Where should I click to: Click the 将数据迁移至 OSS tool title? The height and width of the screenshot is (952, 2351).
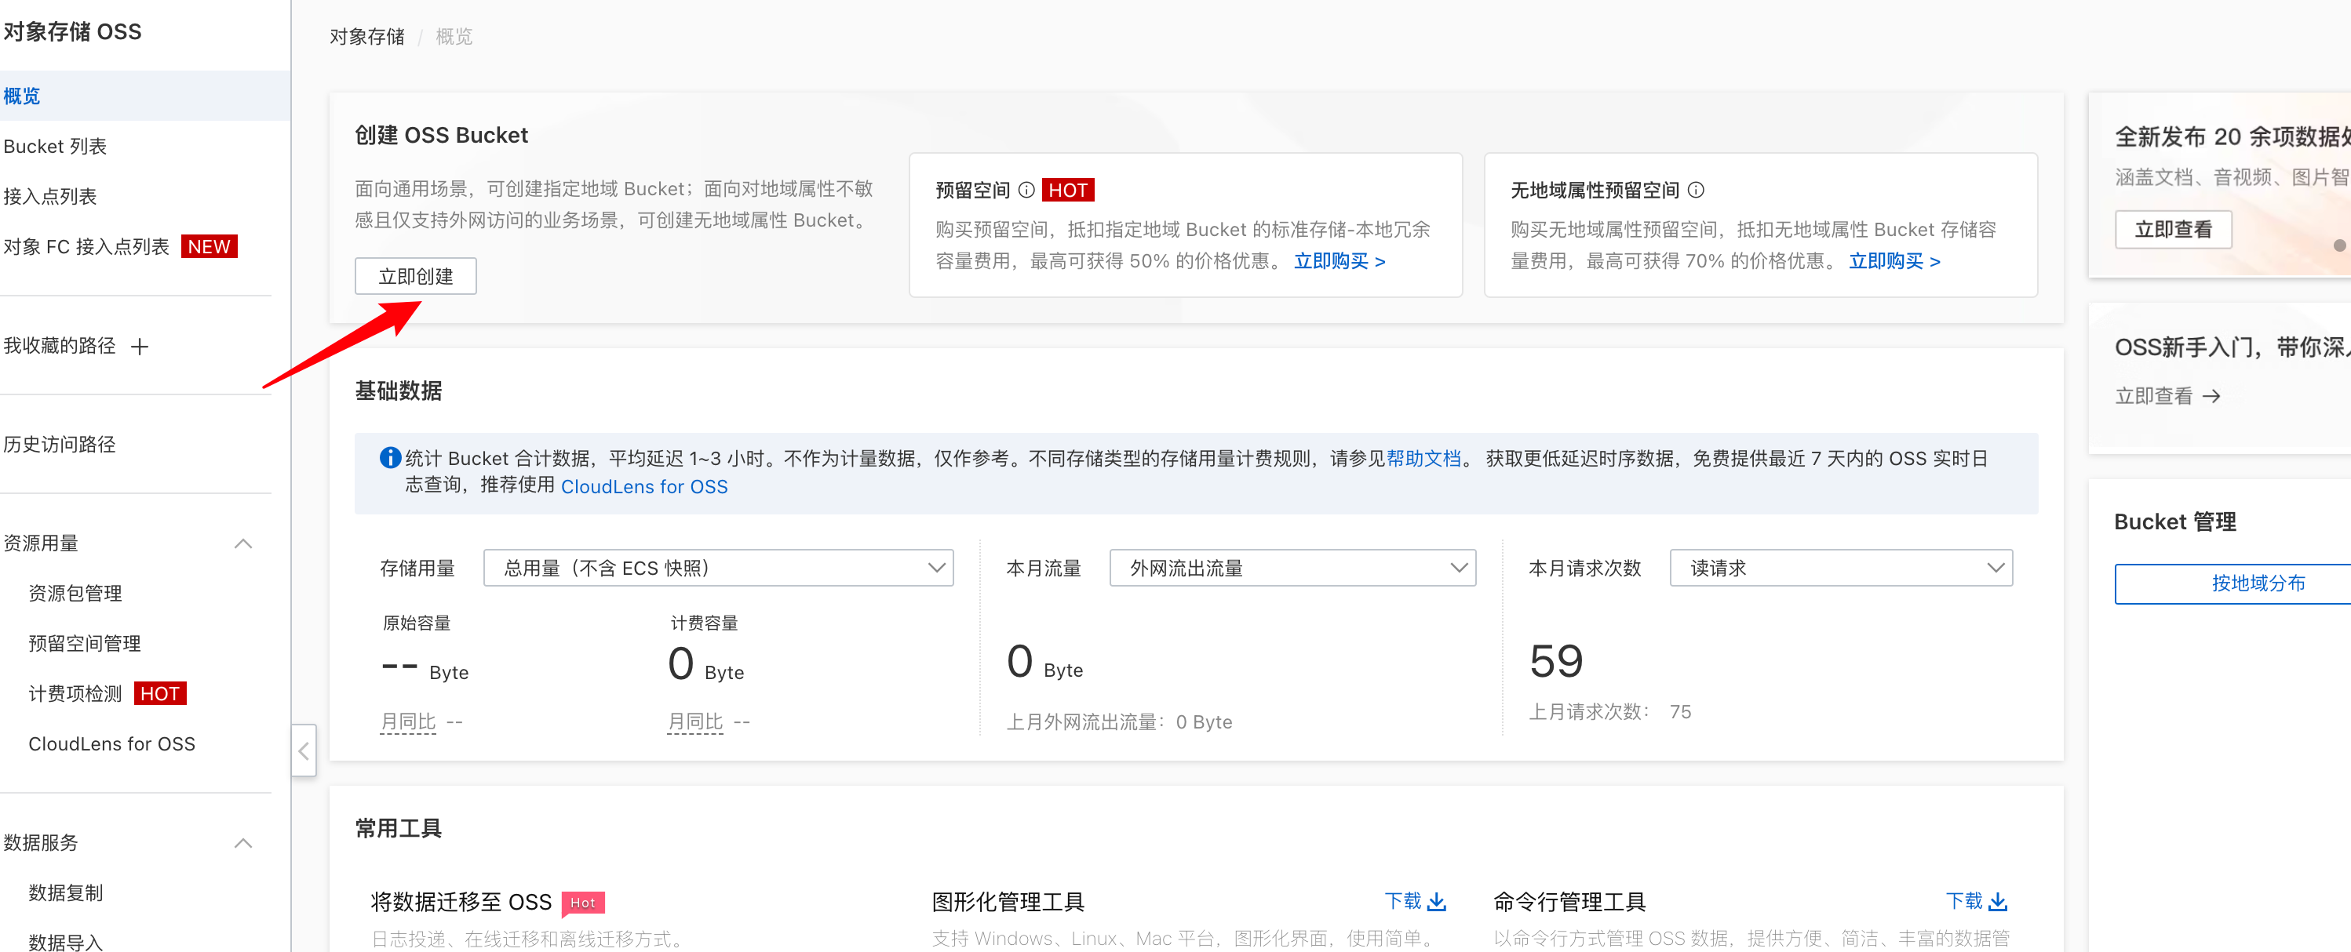pos(461,901)
